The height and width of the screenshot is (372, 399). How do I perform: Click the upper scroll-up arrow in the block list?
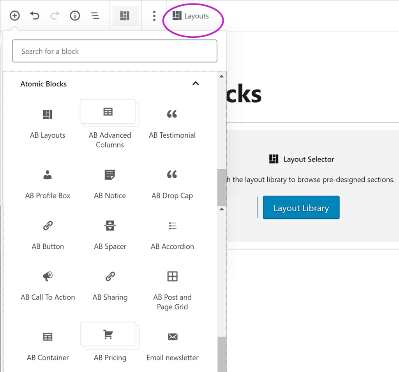(222, 76)
